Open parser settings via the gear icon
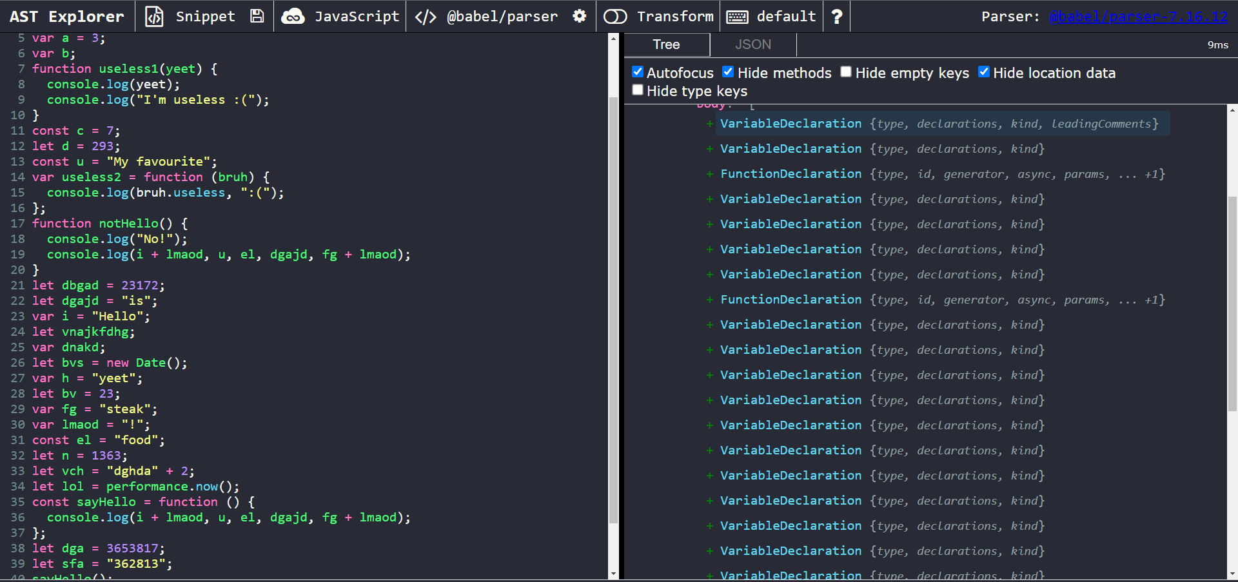 [578, 16]
